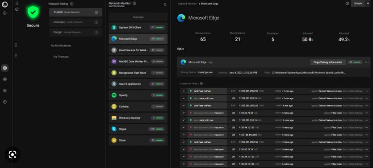Viewport: 373px width, 168px height.
Task: Click the Connections count 65
Action: [x=203, y=39]
